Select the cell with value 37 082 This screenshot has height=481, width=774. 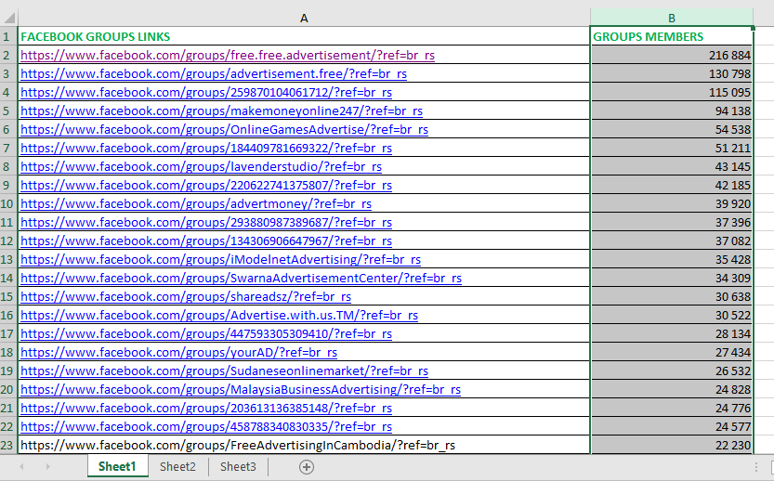[x=671, y=241]
